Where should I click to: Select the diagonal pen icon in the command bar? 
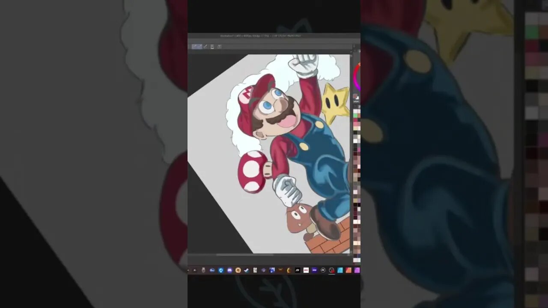pos(205,46)
